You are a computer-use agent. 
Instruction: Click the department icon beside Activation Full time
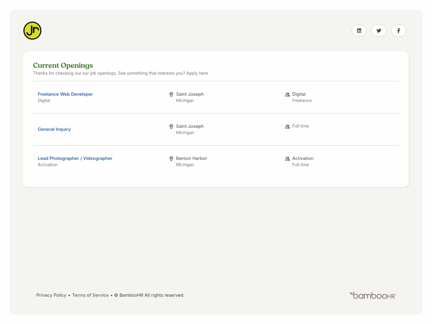point(287,158)
